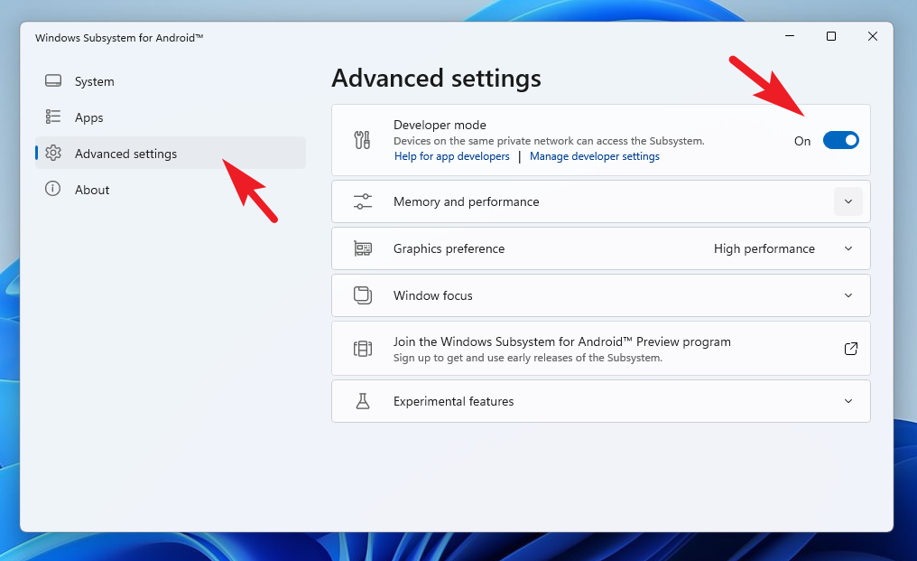Click the Developer mode On status label
This screenshot has height=561, width=917.
click(802, 141)
